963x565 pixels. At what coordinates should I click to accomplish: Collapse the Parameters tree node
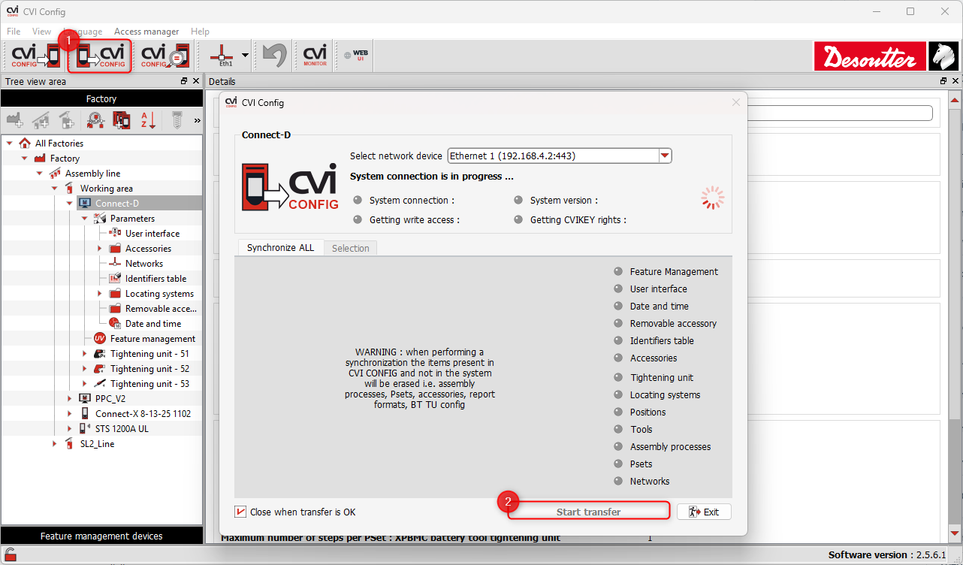85,219
